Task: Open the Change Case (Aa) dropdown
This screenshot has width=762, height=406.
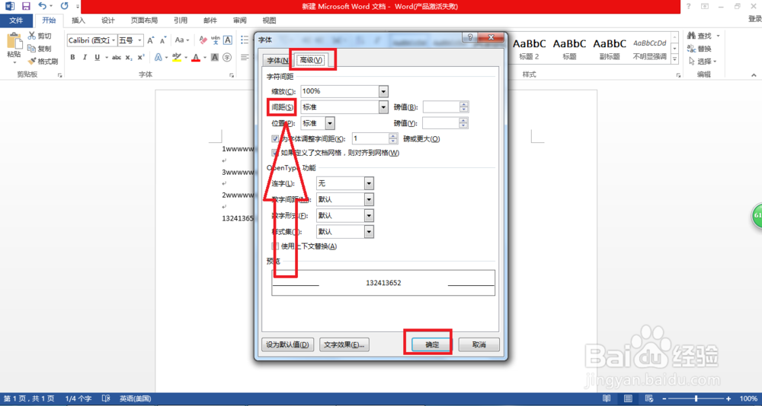Action: click(182, 40)
